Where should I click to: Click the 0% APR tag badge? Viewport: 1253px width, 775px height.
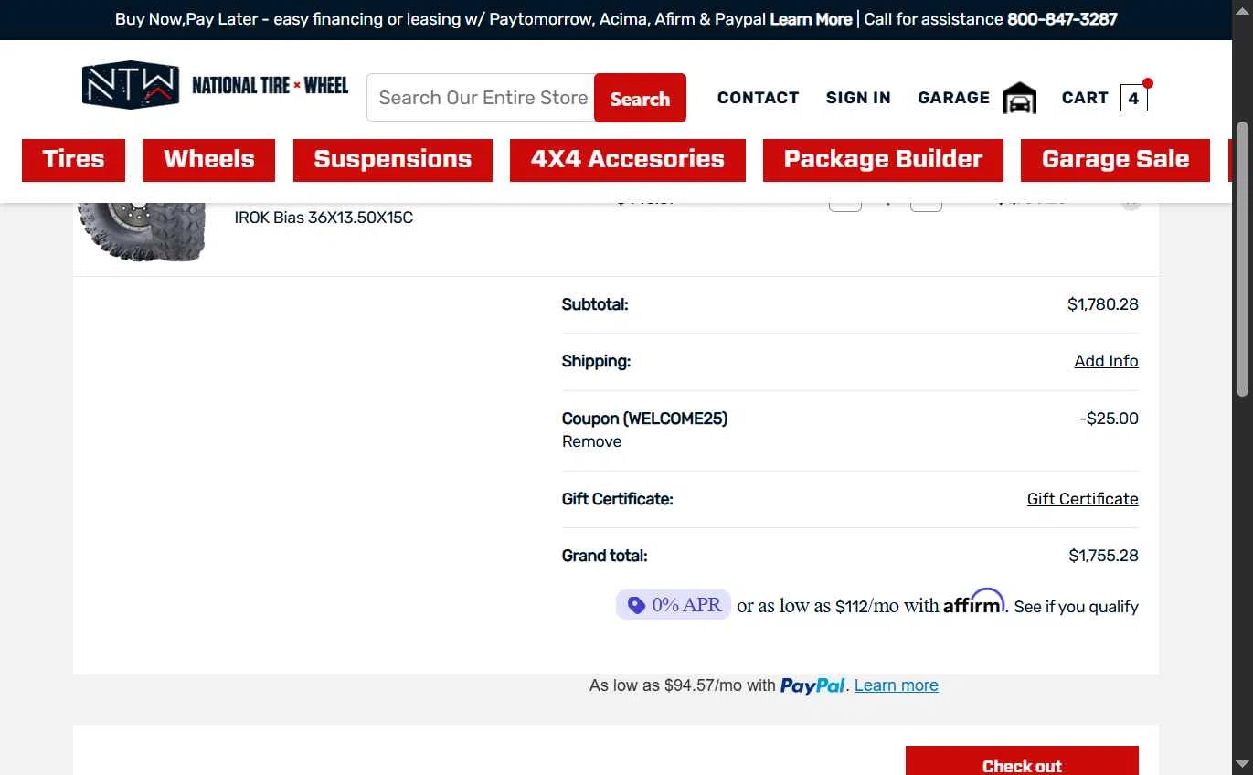674,605
